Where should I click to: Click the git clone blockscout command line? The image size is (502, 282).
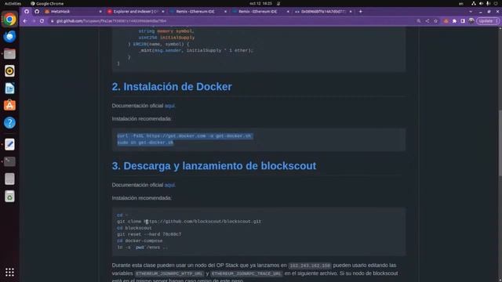tap(189, 221)
